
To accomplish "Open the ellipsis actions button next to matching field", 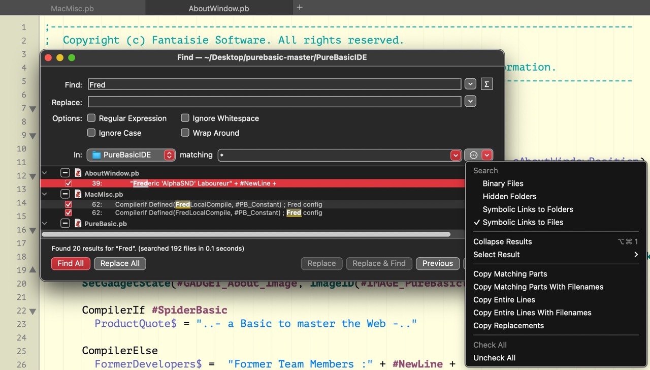I will (473, 155).
